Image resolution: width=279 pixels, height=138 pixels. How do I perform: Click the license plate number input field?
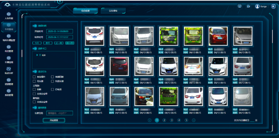click(59, 113)
